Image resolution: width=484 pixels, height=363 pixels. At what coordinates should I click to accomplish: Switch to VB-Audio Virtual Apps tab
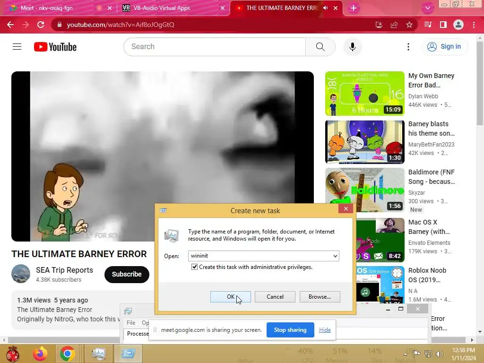(x=173, y=8)
